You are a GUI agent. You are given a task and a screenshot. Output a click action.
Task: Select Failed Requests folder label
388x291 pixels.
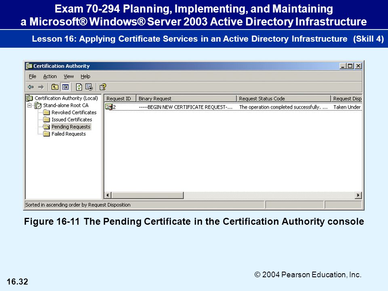coord(69,134)
